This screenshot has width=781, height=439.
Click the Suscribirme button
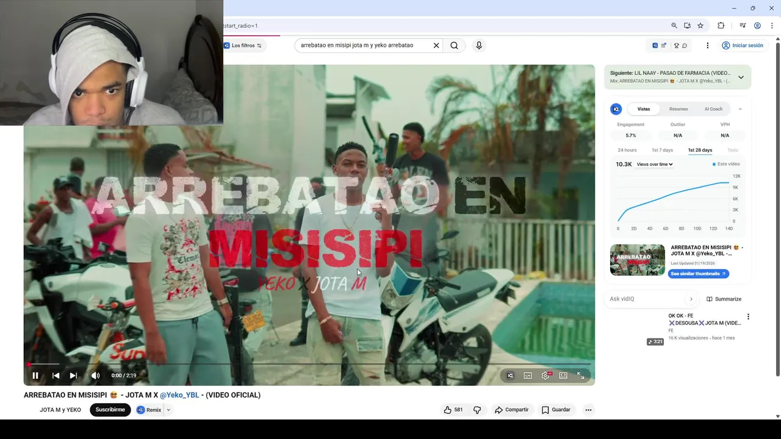coord(110,410)
